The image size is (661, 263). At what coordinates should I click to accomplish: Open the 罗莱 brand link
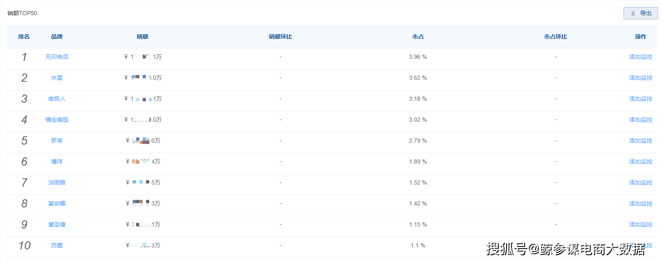coord(57,141)
